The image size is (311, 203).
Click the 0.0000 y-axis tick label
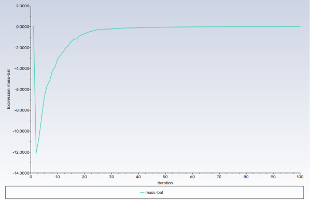[x=22, y=27]
